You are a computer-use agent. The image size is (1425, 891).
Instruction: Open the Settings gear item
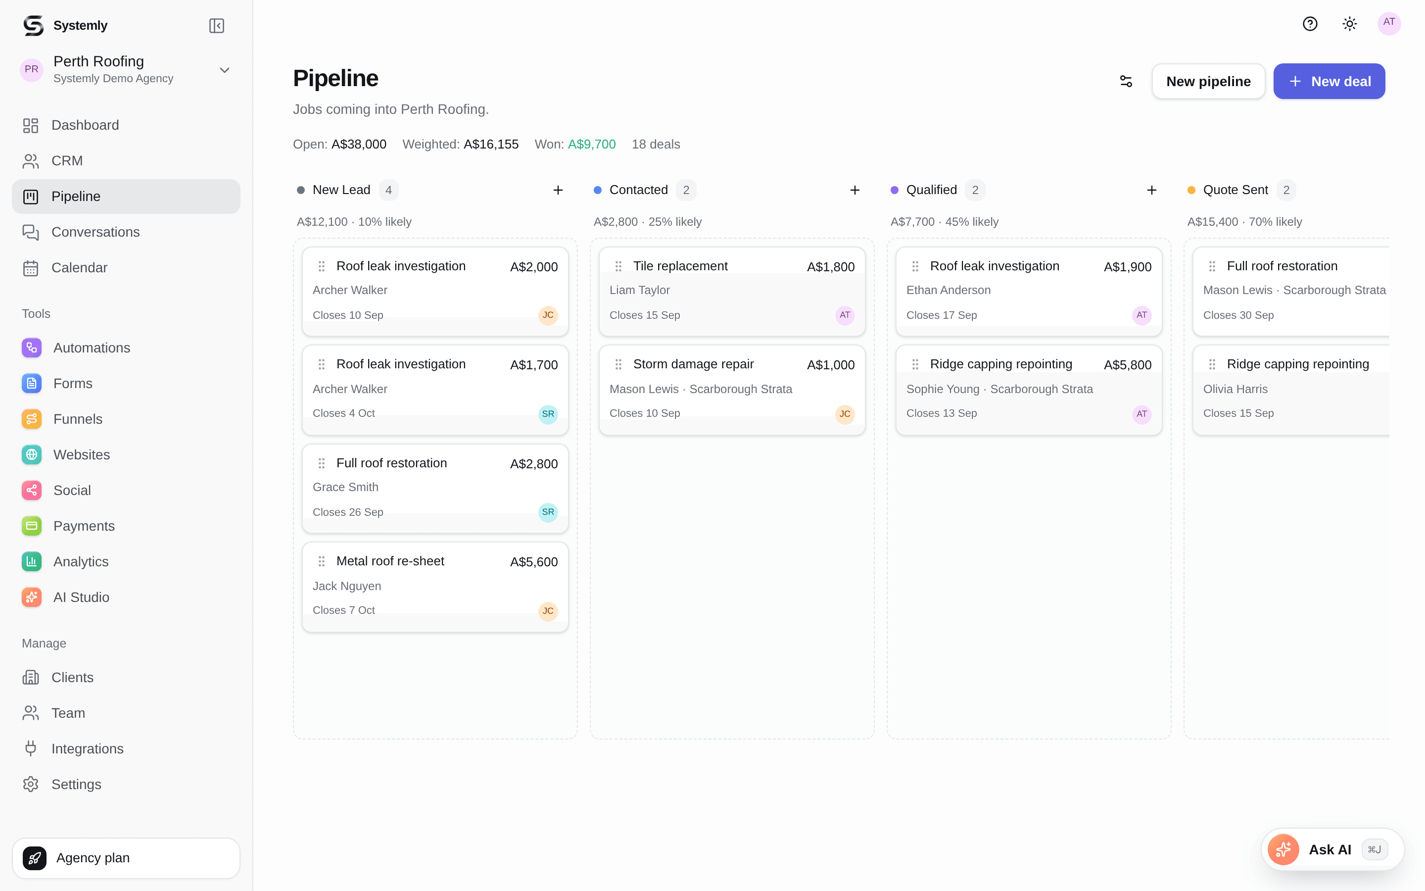pyautogui.click(x=126, y=785)
